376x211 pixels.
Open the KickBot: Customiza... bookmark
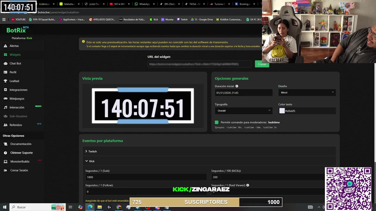coord(229,19)
